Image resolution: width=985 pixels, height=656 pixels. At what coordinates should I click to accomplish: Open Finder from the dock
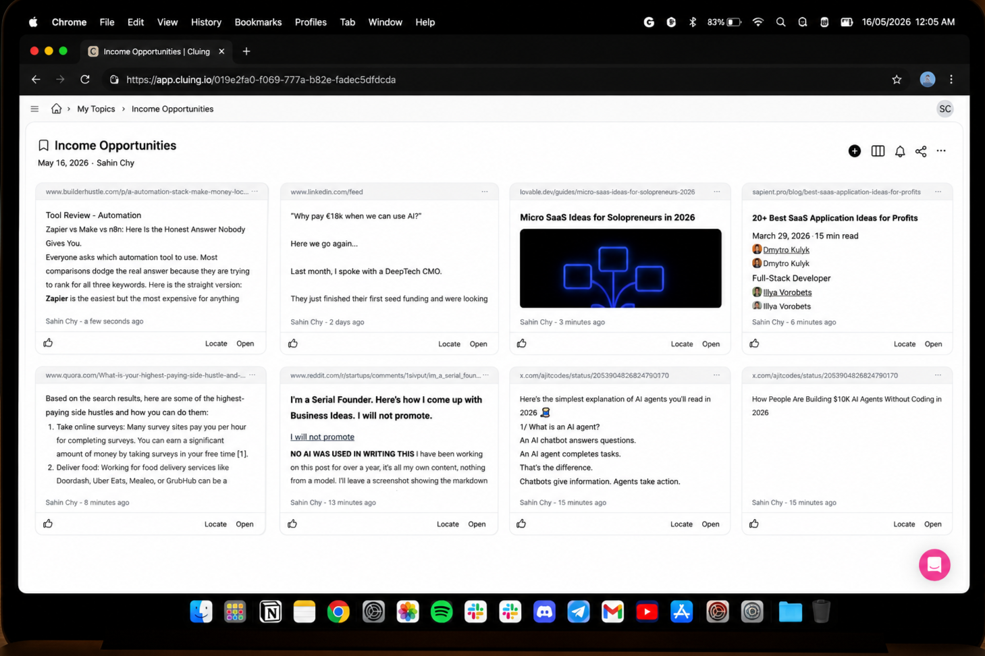tap(201, 612)
